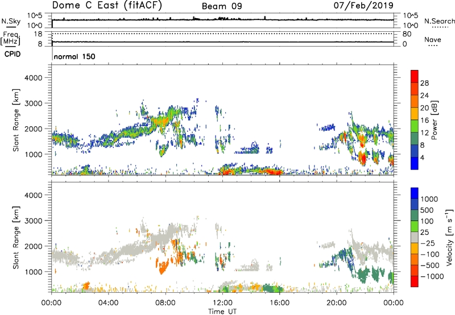Screen dimensions: 455x315
Task: Click the '4' tick on Power colorbar
Action: [422, 157]
